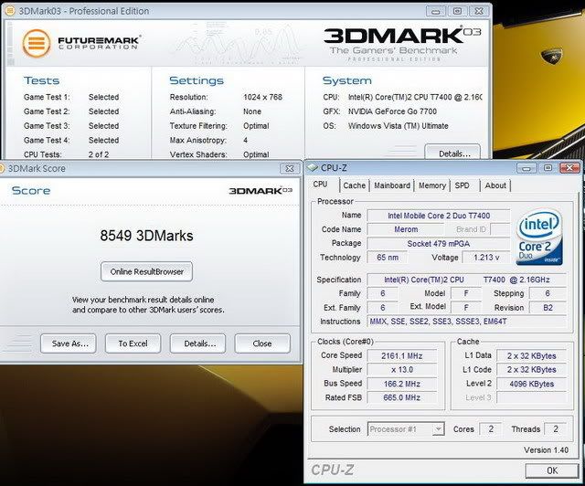Click the Instructions list MMX, SSE, SSE2
Image resolution: width=585 pixels, height=486 pixels.
467,322
